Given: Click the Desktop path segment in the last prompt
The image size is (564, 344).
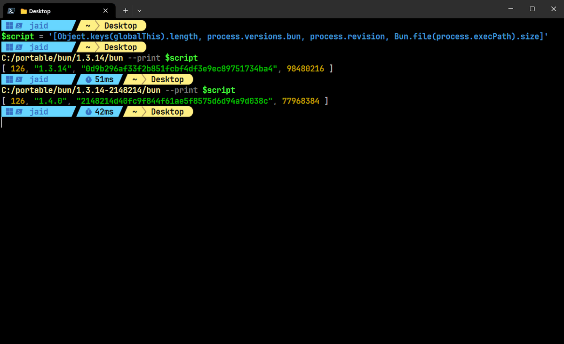Looking at the screenshot, I should (x=167, y=112).
